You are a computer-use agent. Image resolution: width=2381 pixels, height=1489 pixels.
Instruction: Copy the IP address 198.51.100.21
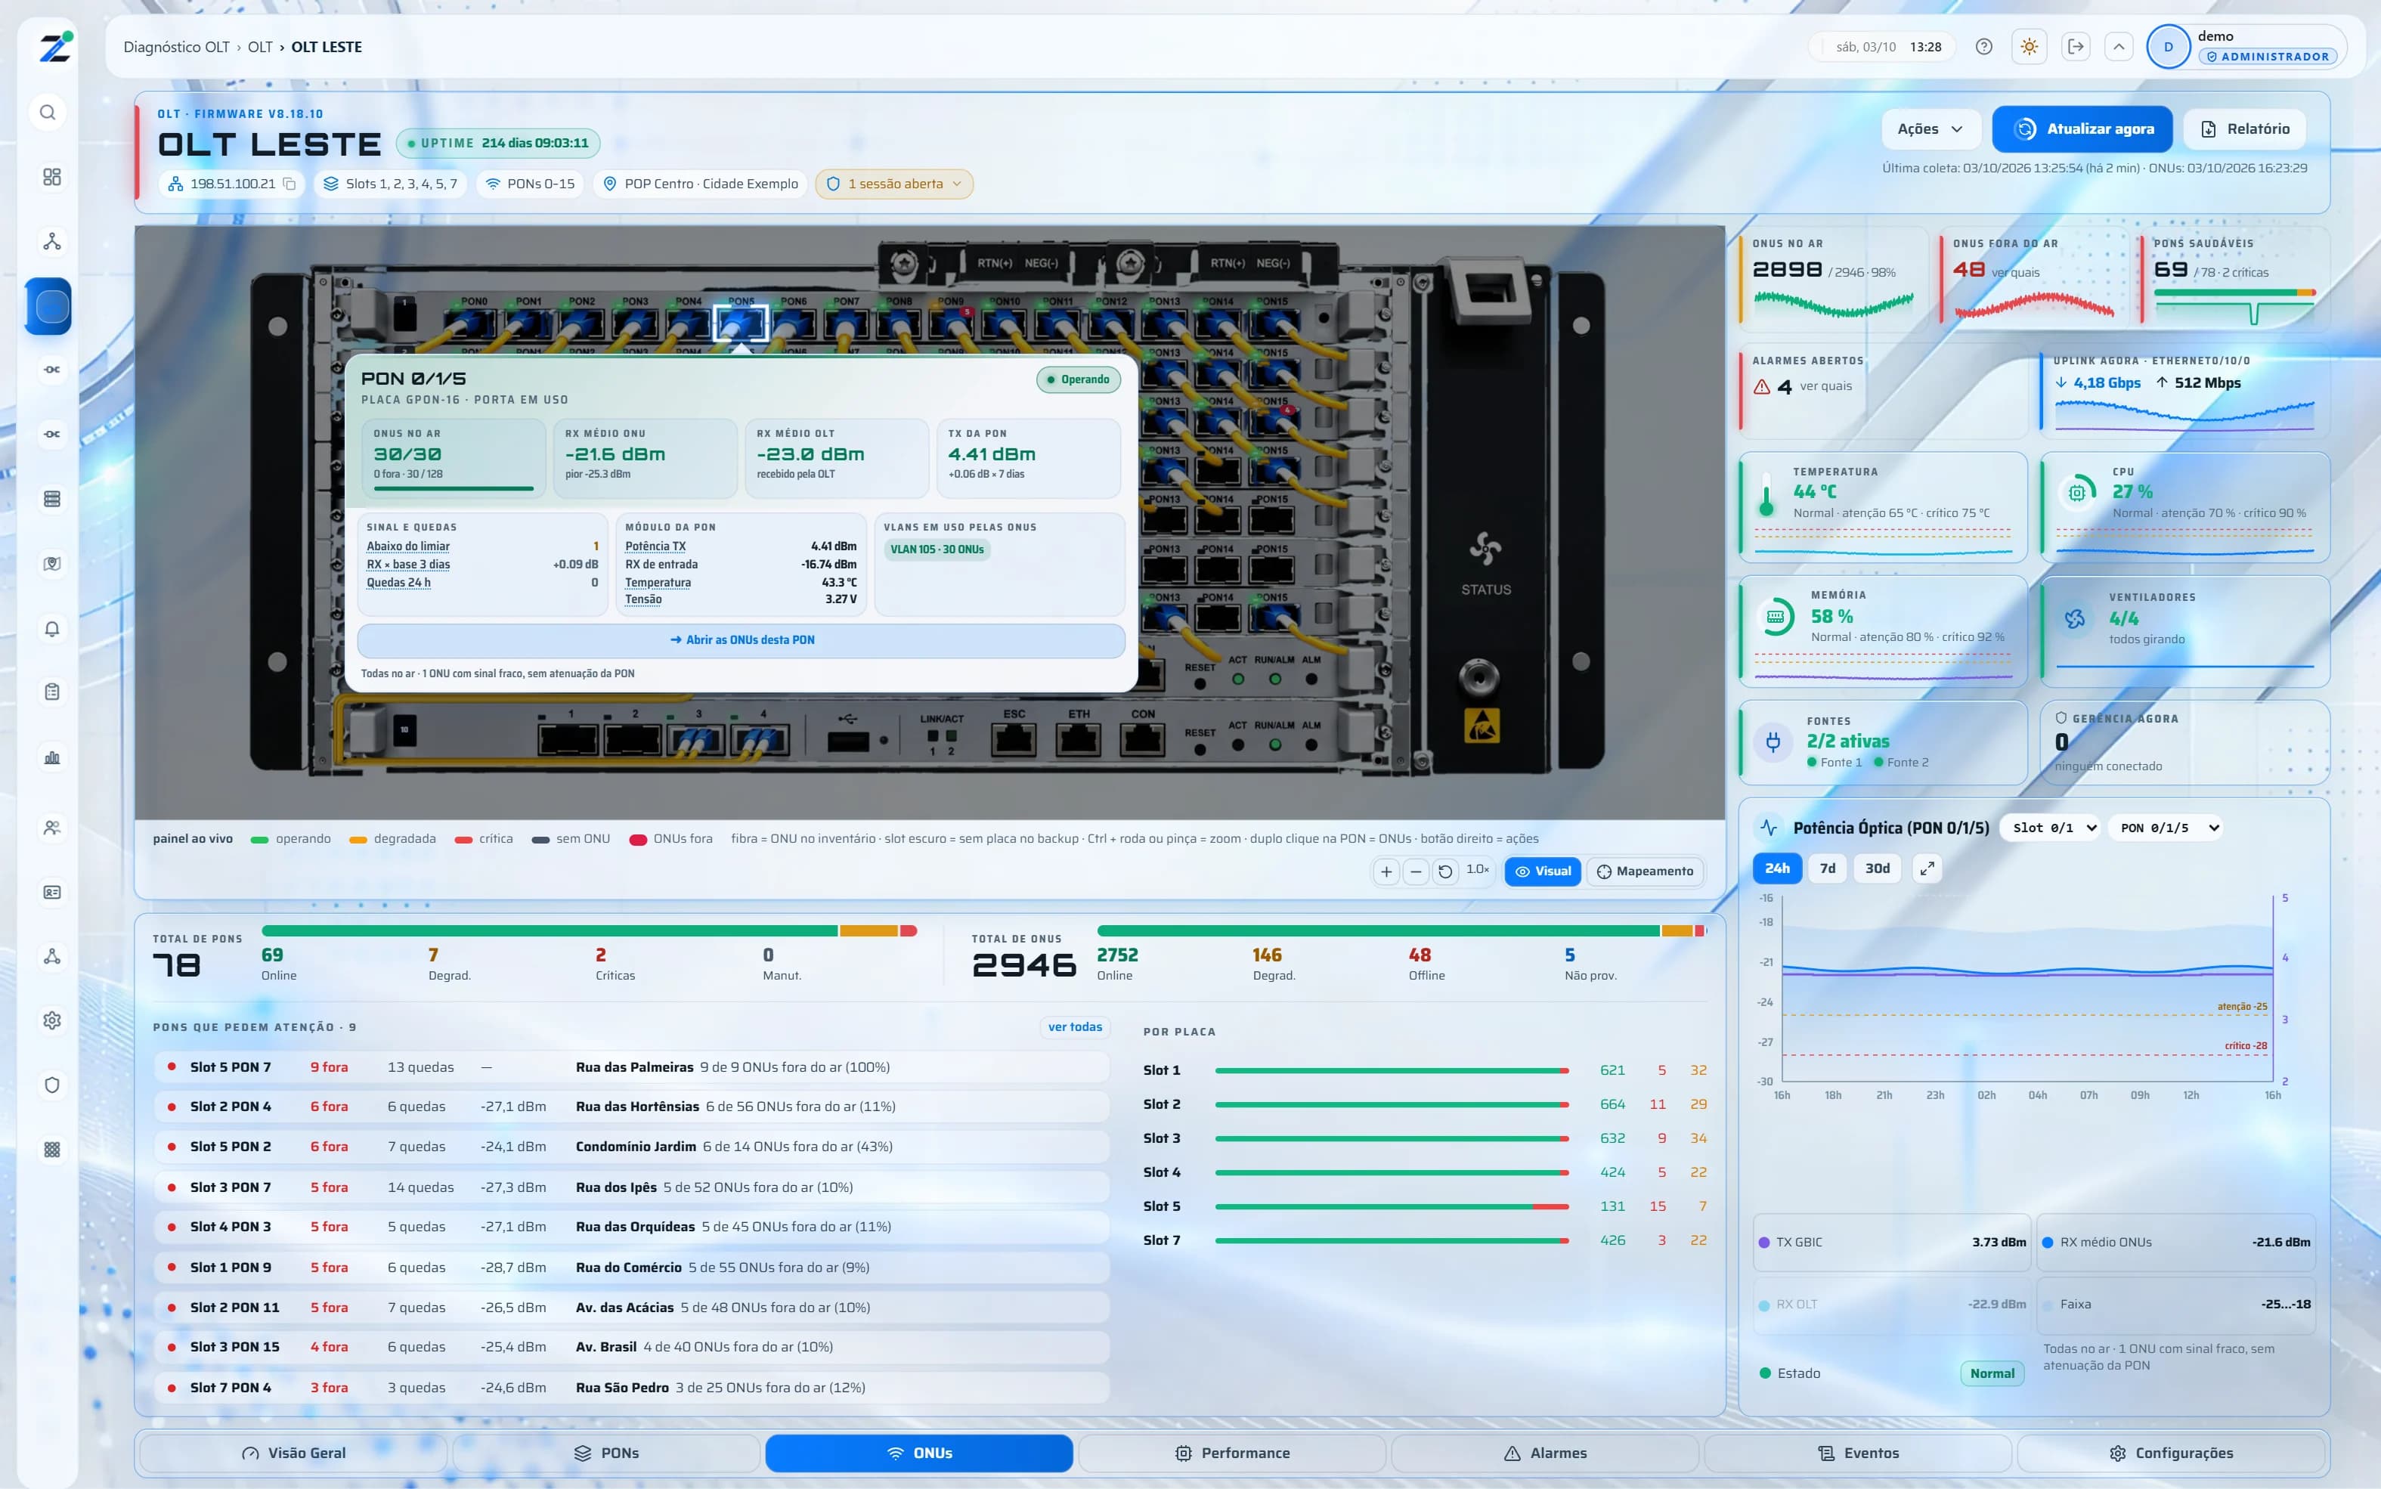[289, 184]
